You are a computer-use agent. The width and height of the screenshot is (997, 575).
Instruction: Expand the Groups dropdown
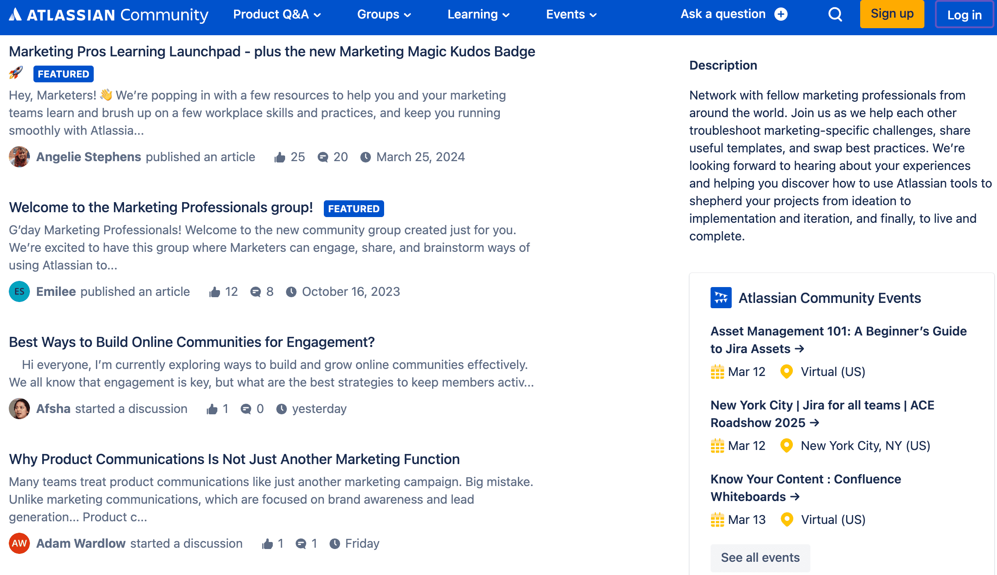click(x=383, y=14)
